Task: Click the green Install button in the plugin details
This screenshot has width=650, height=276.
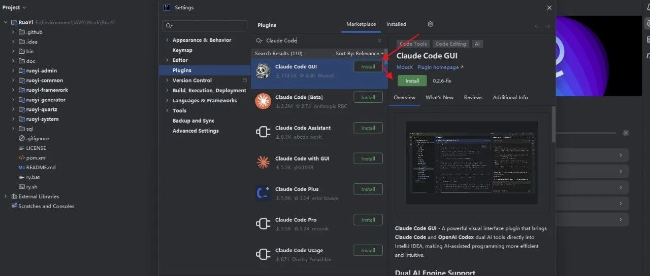Action: point(412,81)
